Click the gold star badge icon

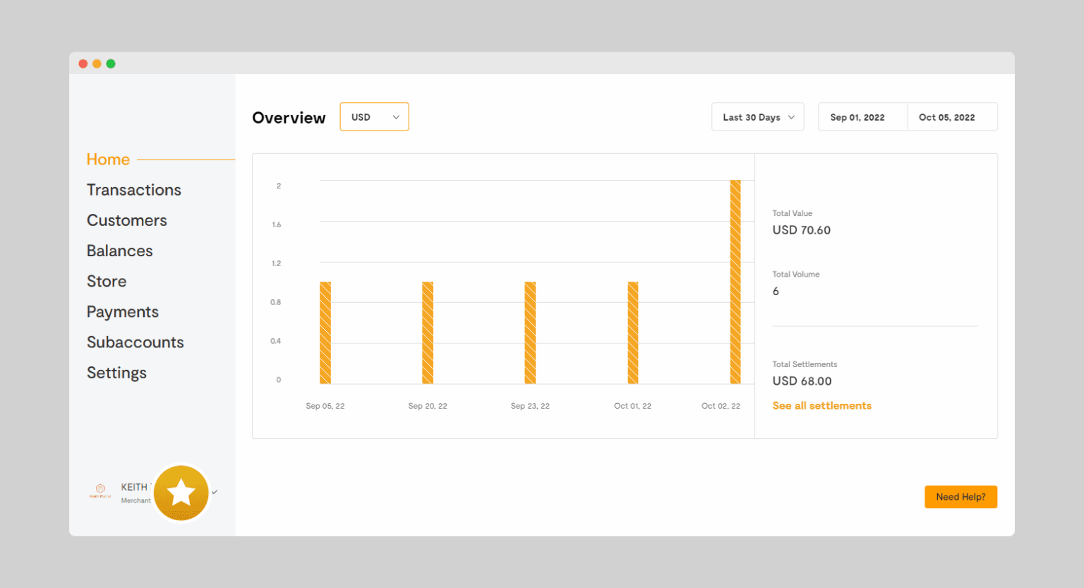(x=181, y=493)
